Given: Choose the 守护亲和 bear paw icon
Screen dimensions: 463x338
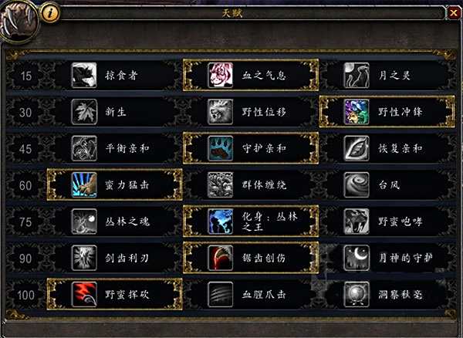Looking at the screenshot, I should (x=220, y=148).
